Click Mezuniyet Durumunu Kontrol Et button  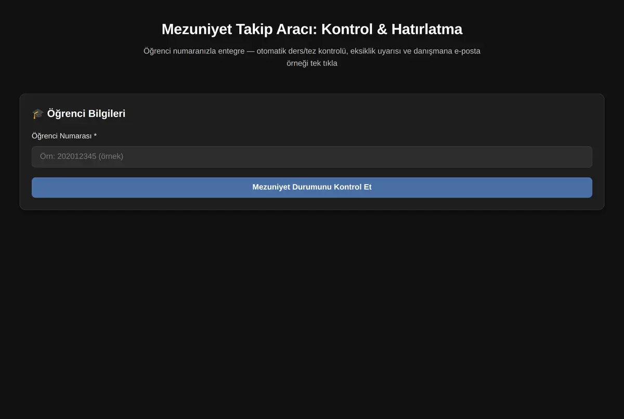pos(312,187)
